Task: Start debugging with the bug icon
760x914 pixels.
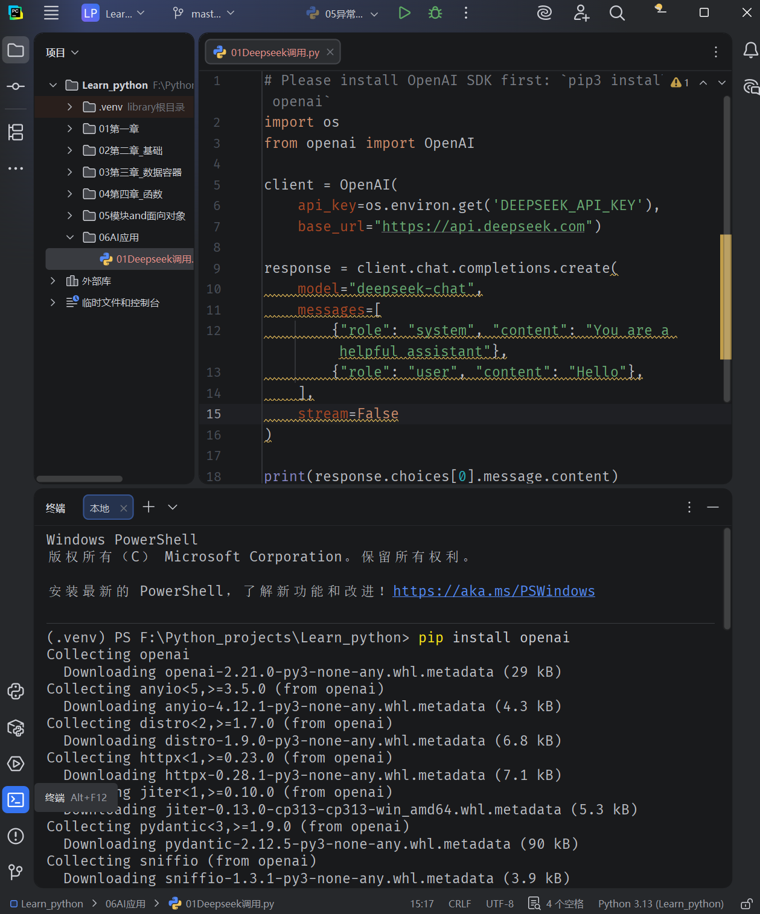Action: (435, 13)
